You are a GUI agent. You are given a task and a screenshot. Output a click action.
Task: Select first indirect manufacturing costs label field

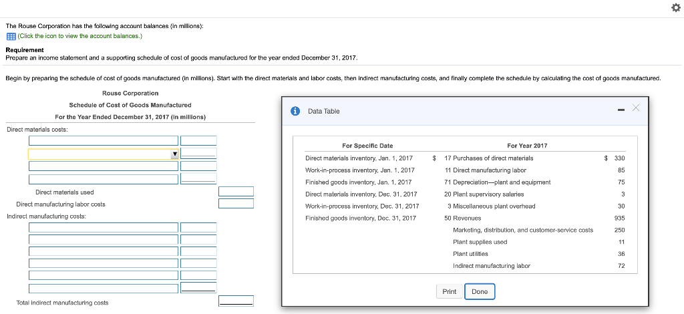tap(103, 228)
